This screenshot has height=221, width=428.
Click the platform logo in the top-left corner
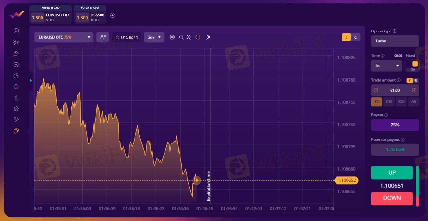coord(17,15)
